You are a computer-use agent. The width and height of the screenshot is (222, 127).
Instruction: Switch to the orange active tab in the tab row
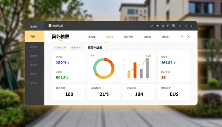[109, 37]
